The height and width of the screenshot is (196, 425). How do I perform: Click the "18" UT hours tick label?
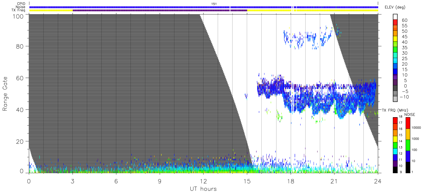(291, 181)
